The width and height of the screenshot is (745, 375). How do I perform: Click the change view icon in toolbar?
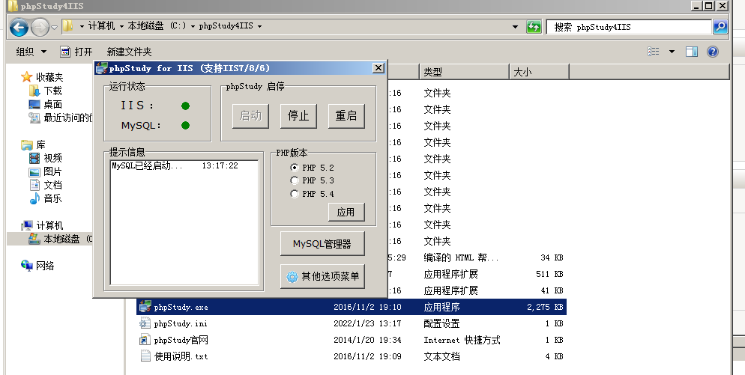(x=654, y=52)
